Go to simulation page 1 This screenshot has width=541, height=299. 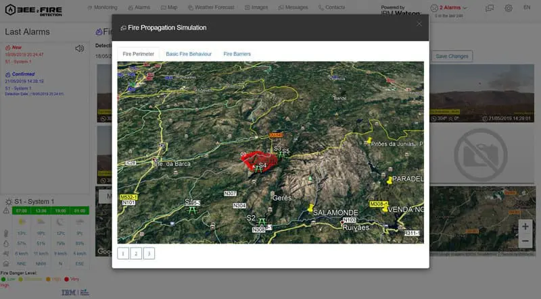point(122,253)
